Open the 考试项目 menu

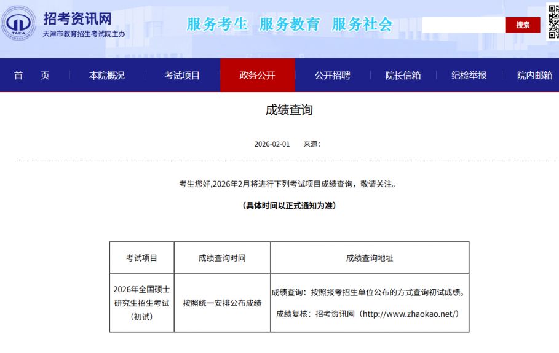click(182, 76)
